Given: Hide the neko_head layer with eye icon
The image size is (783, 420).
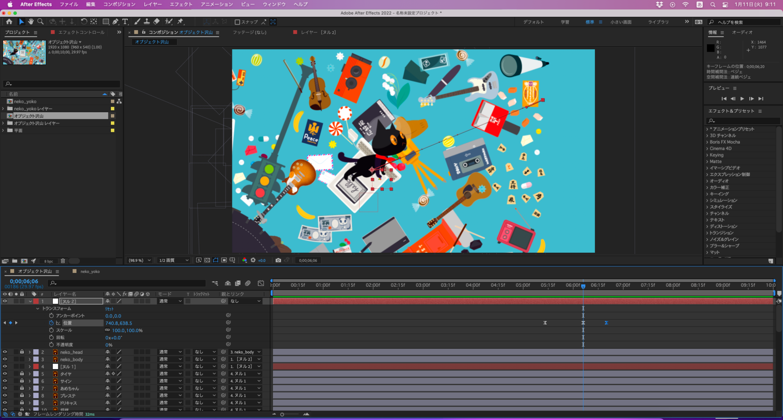Looking at the screenshot, I should 5,352.
